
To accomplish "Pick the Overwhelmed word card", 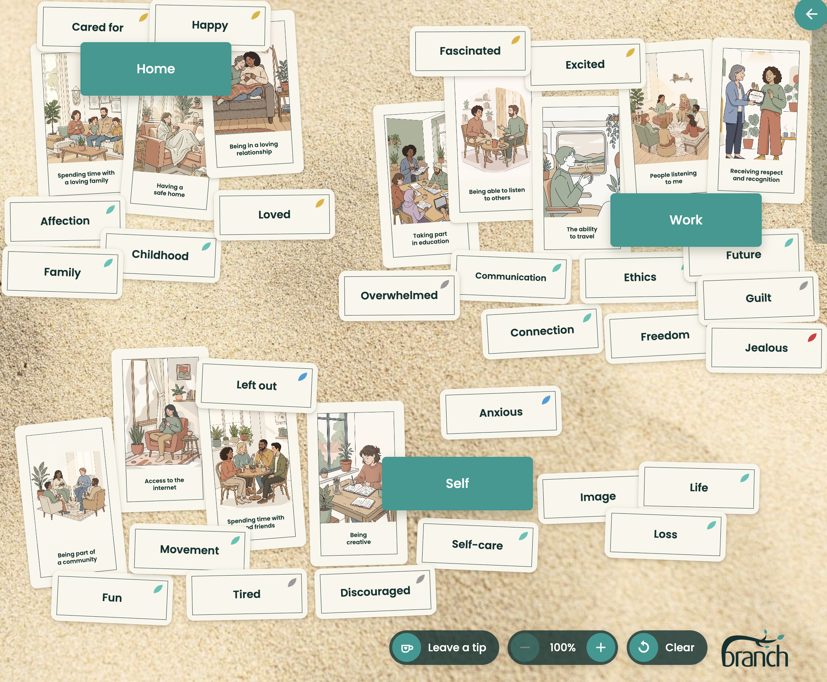I will (x=399, y=295).
